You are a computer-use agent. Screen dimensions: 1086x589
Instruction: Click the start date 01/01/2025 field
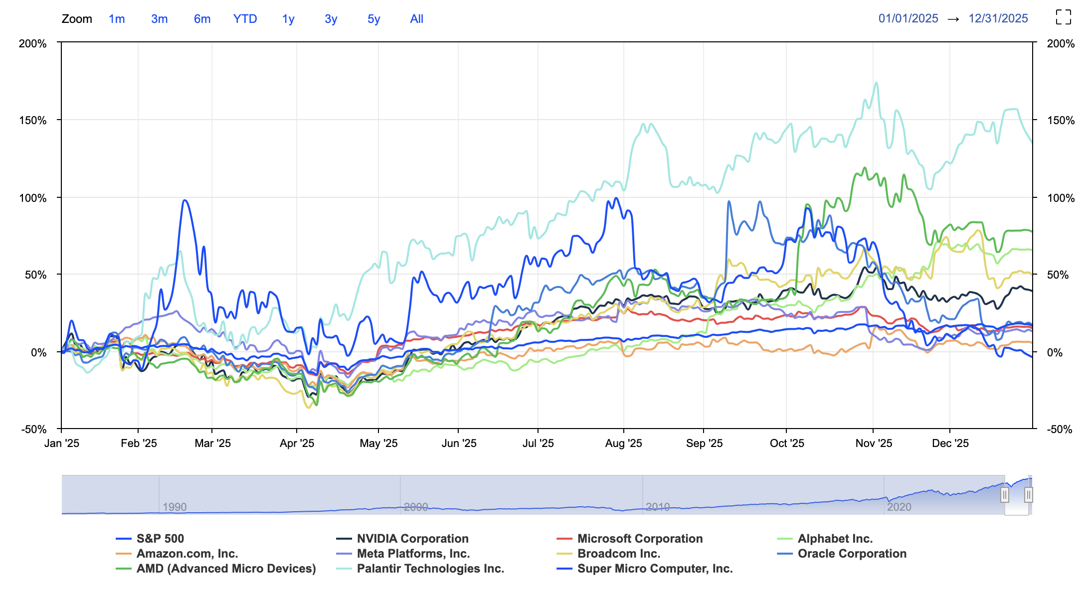[x=908, y=18]
